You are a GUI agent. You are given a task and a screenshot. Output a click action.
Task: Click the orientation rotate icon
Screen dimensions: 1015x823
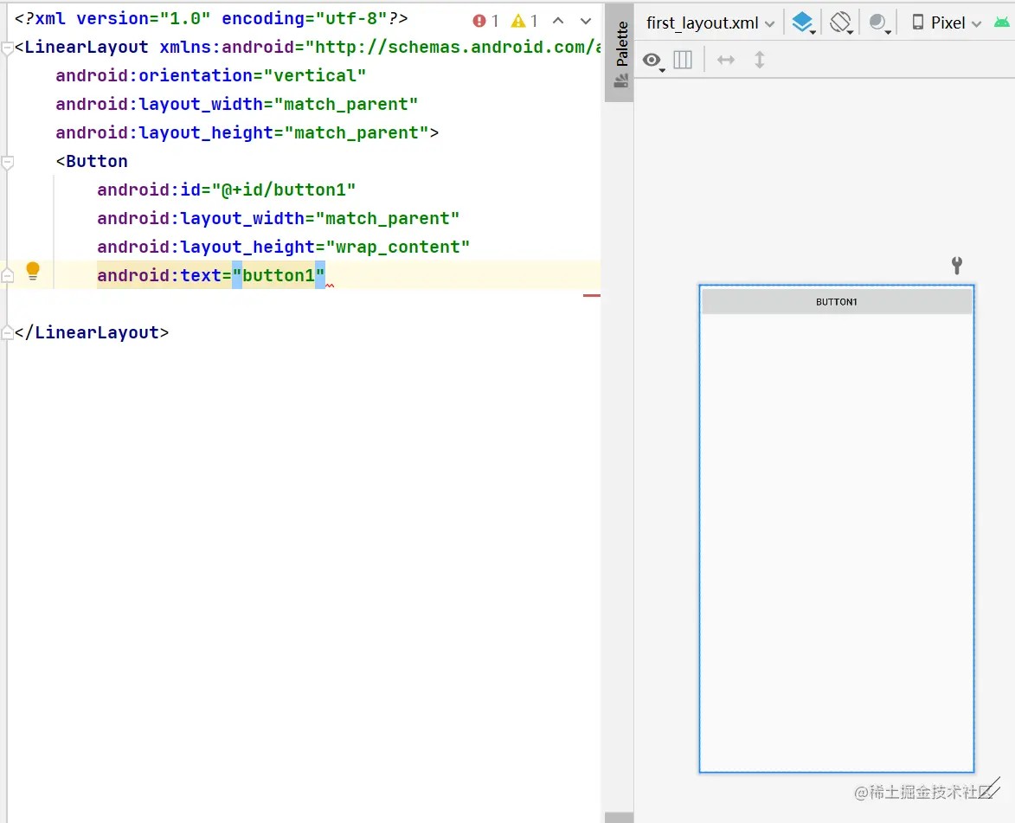pos(841,23)
